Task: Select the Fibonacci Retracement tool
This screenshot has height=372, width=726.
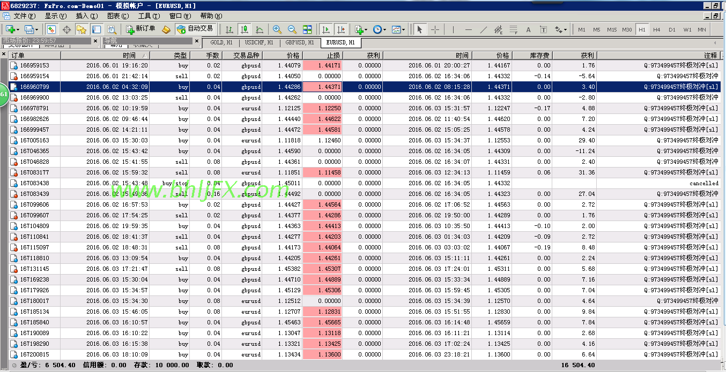Action: pos(514,29)
